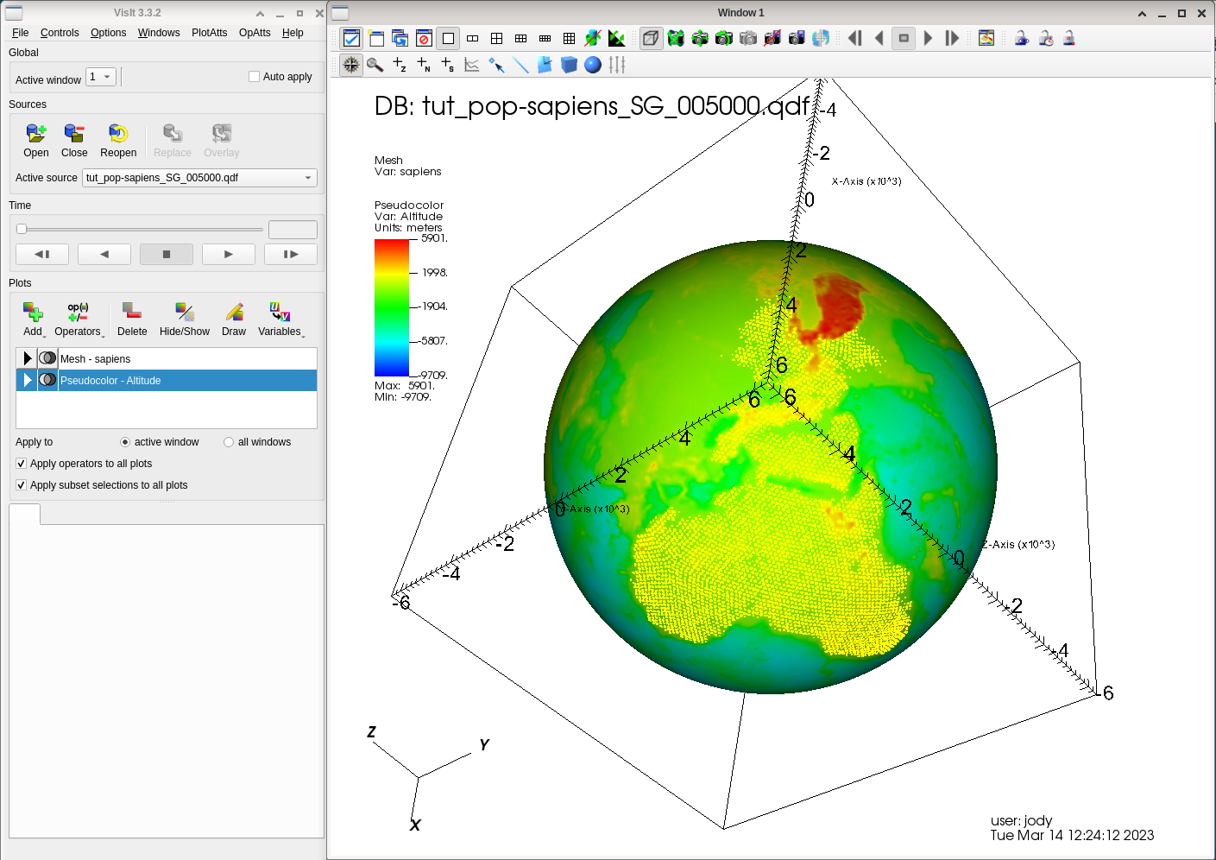Click the Delete plot icon
This screenshot has height=860, width=1216.
pos(132,312)
